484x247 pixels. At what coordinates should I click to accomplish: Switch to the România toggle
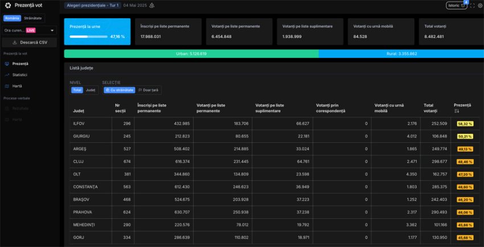12,18
